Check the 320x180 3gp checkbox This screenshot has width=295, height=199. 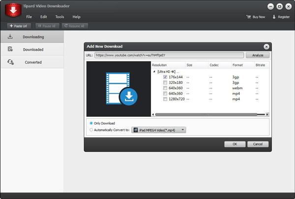click(165, 82)
